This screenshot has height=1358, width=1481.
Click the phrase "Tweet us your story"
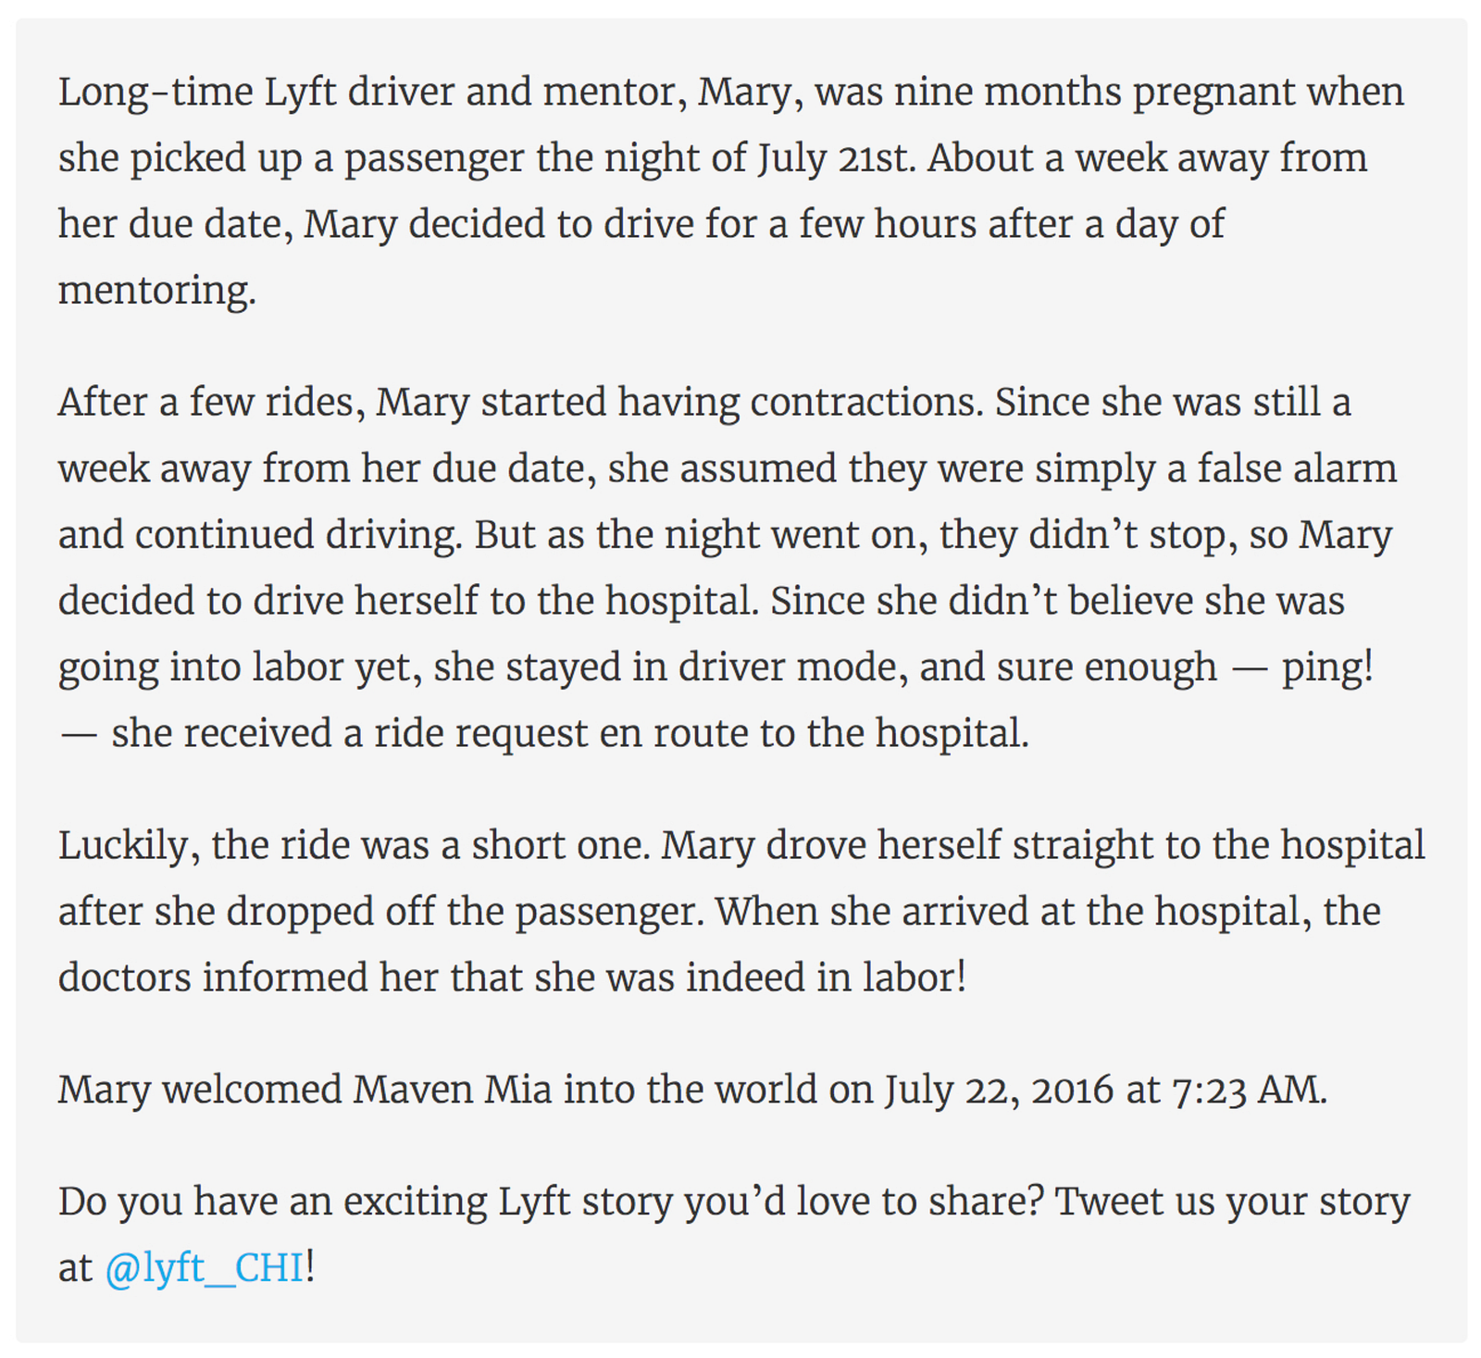click(1232, 1202)
